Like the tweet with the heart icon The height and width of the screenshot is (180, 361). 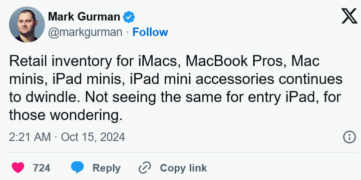(18, 167)
